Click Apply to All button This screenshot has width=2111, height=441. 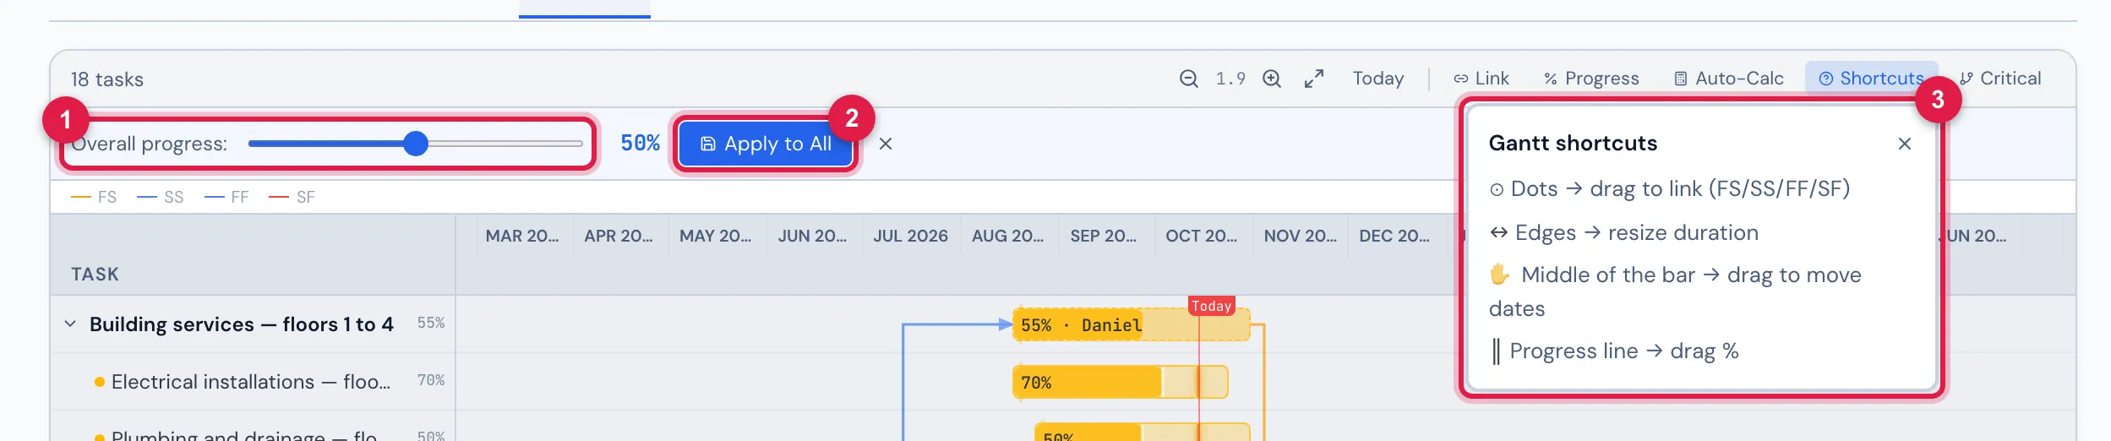pyautogui.click(x=766, y=144)
